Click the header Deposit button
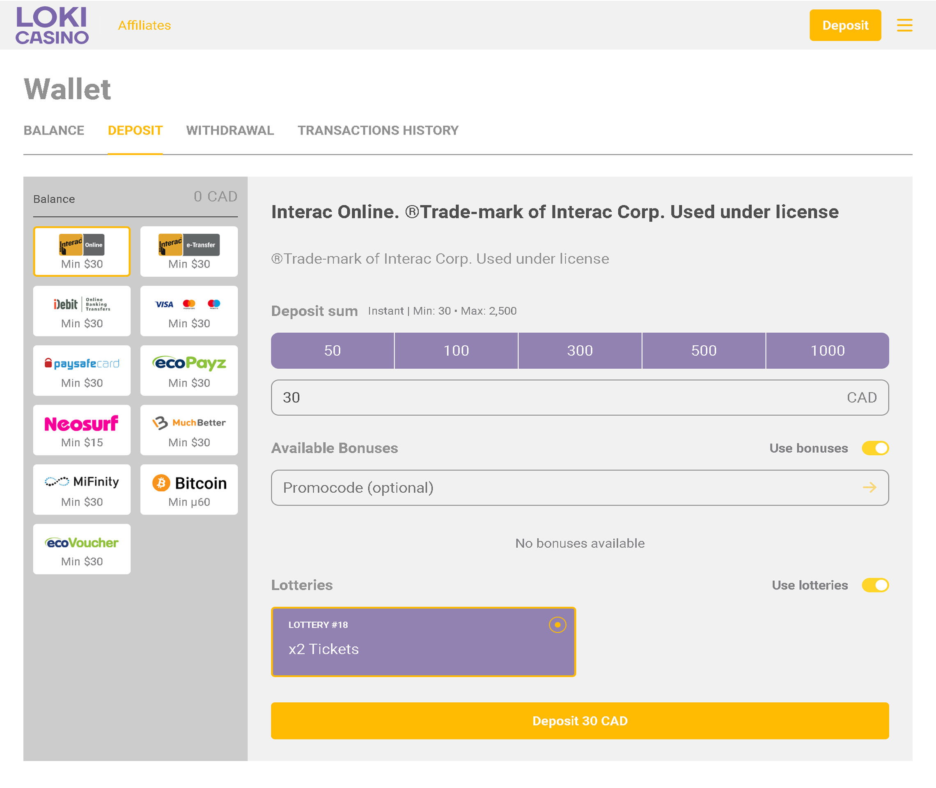The image size is (936, 788). point(845,25)
